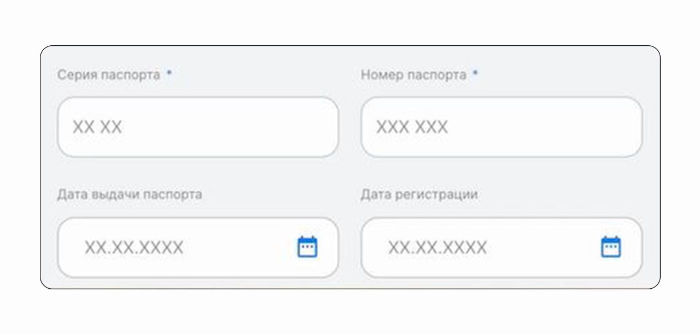Screen dimensions: 700x334
Task: Click the Номер паспорта label text
Action: tap(413, 75)
